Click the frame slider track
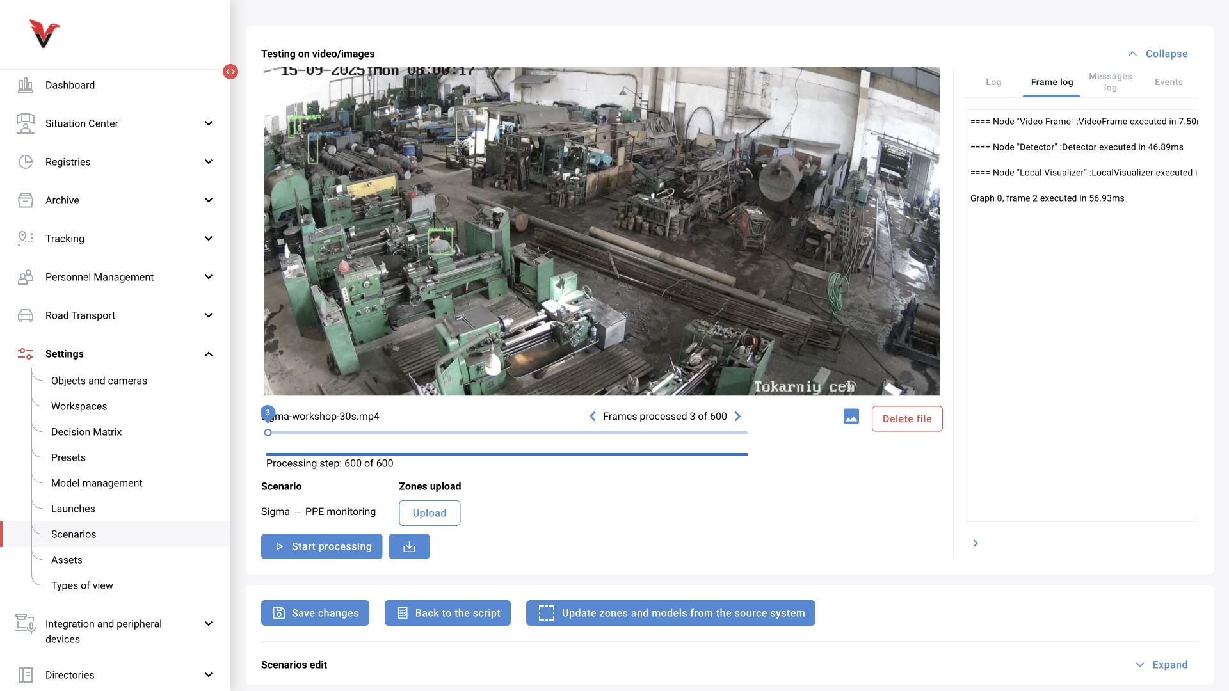Screen dimensions: 1229x691 508,433
